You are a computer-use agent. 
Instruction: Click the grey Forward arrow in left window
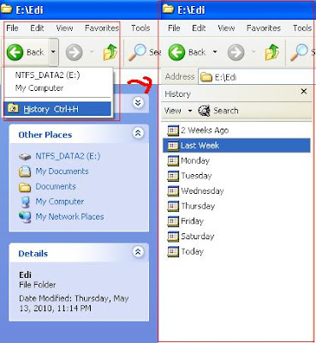75,52
